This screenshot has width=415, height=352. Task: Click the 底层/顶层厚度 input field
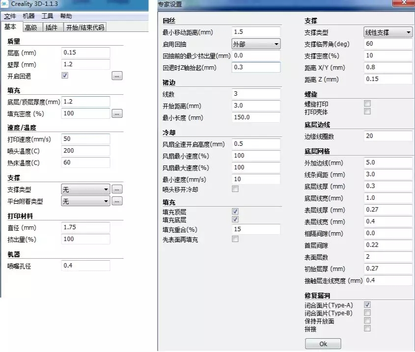(85, 102)
